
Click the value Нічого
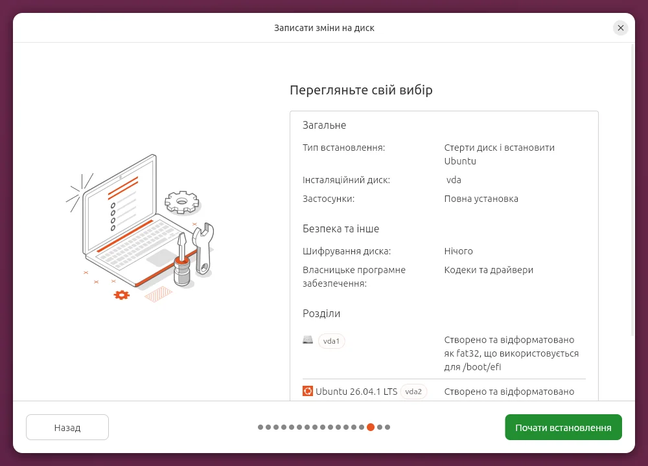tap(458, 251)
